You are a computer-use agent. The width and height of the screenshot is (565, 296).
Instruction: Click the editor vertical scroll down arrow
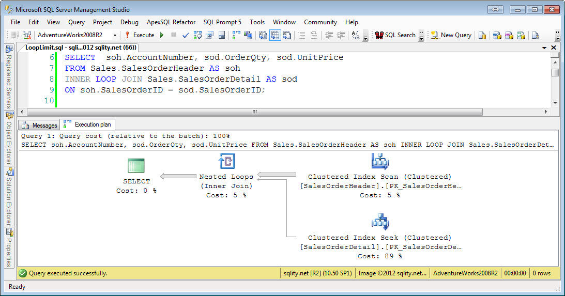(x=555, y=103)
